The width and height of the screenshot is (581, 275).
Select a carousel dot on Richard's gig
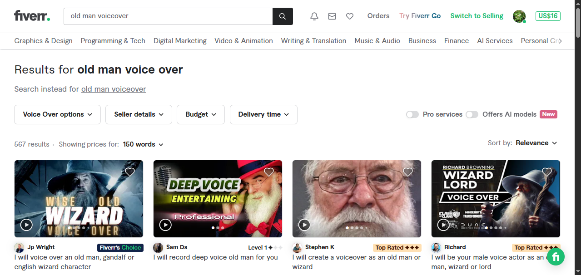pos(496,228)
